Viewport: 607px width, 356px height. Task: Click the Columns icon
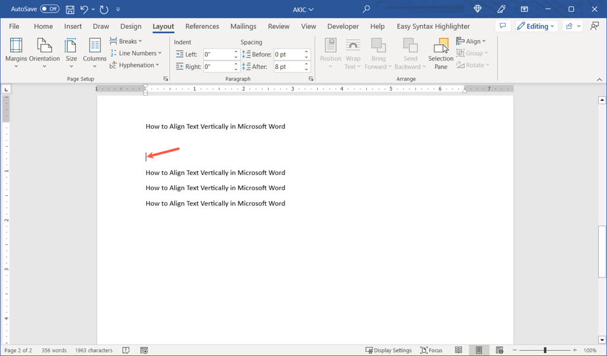[95, 46]
